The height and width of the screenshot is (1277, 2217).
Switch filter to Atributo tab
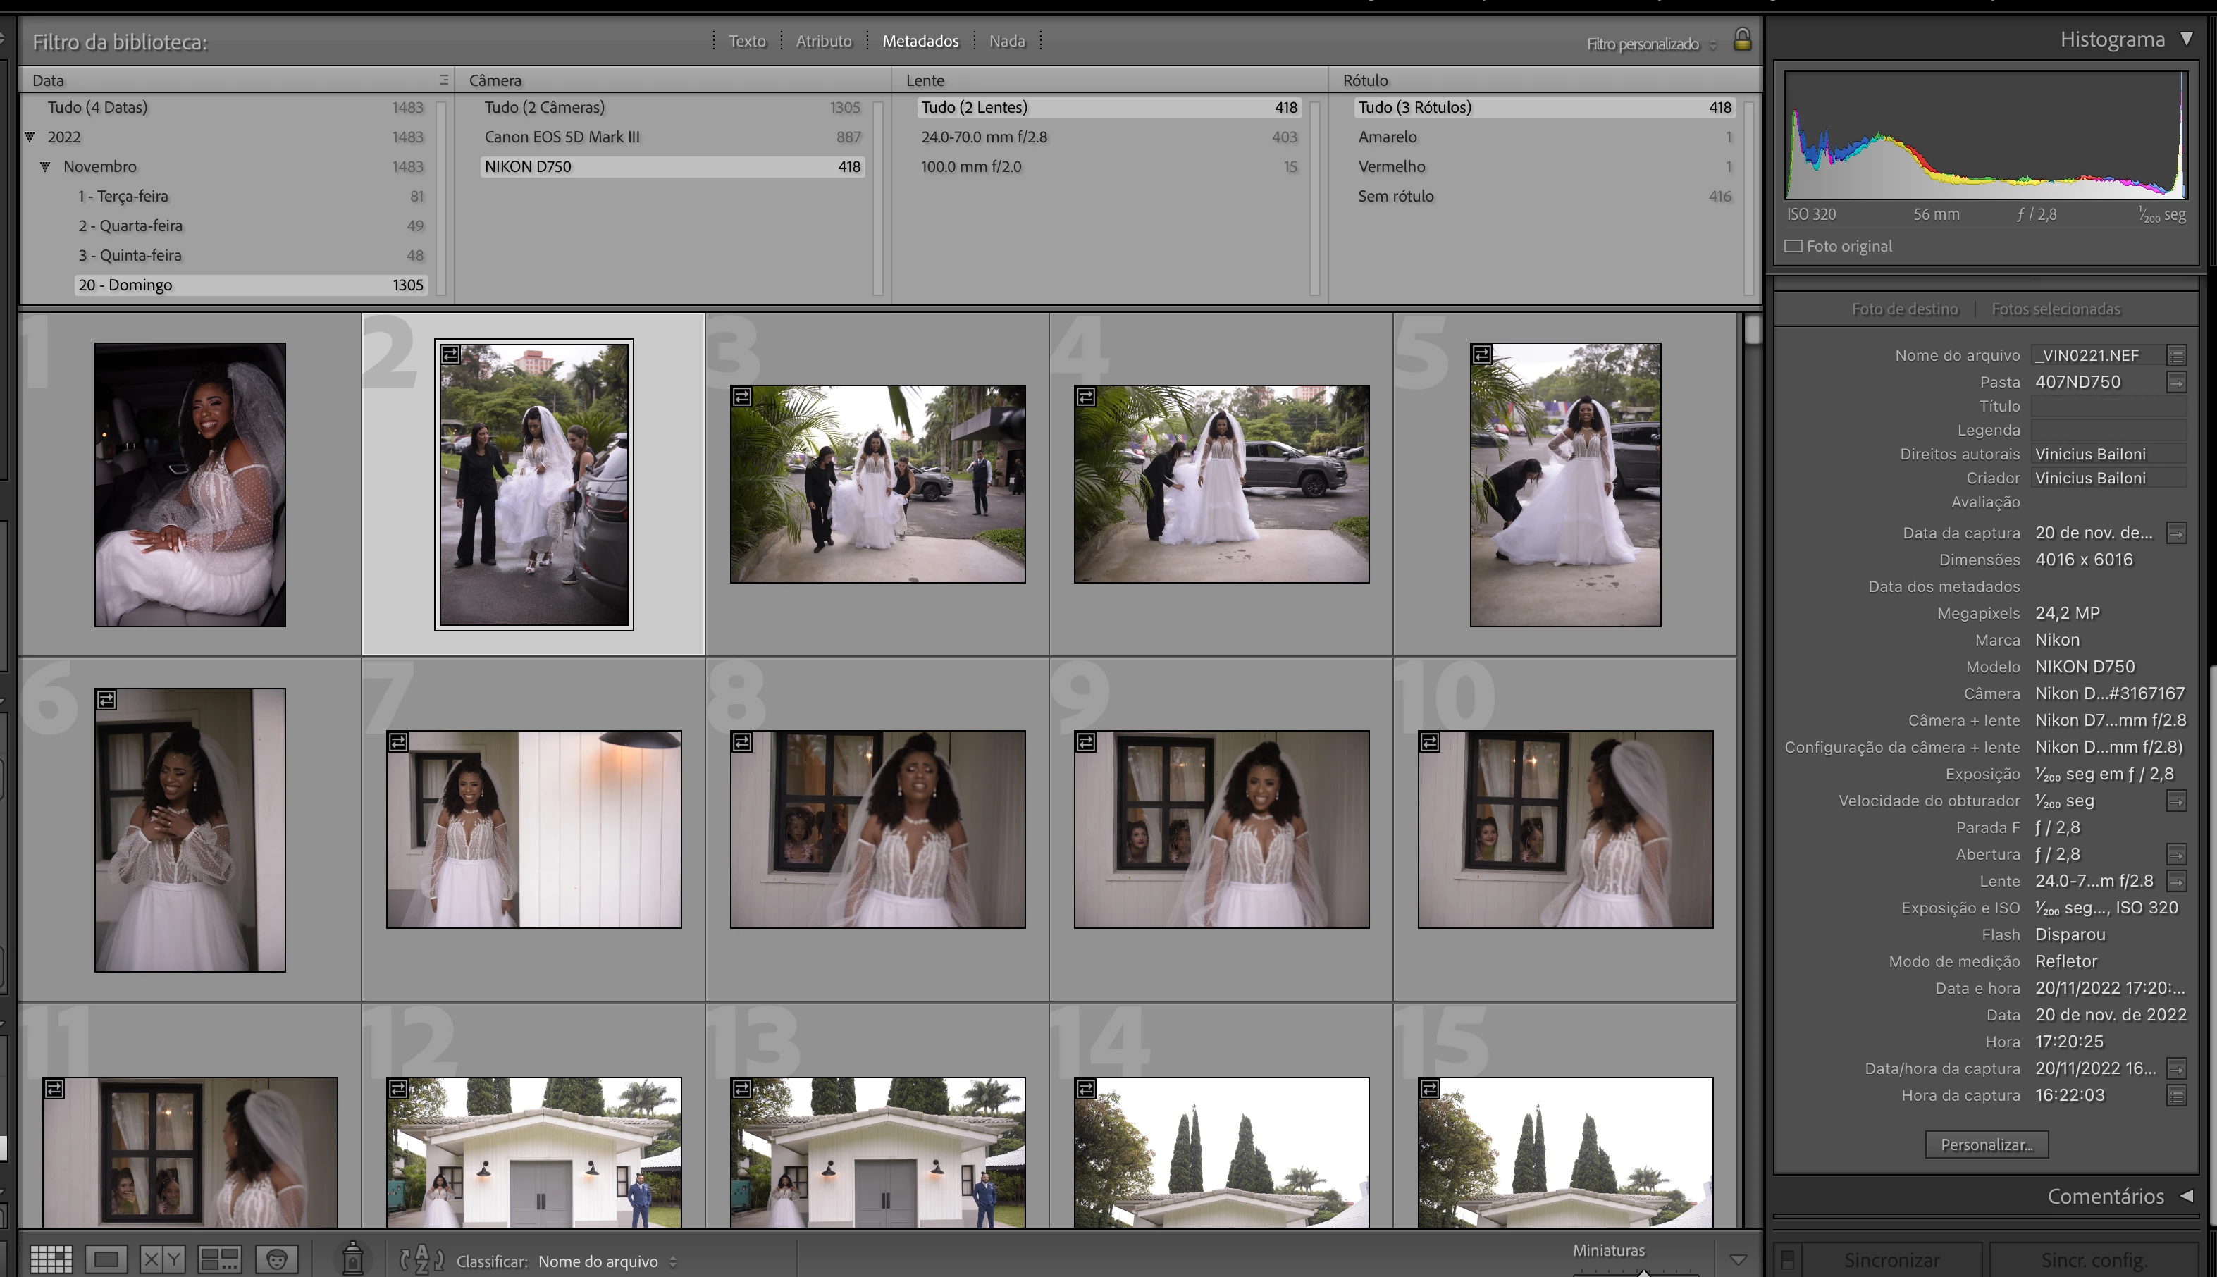822,41
